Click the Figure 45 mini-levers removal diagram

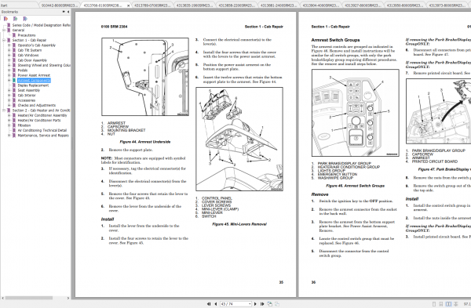tap(239, 140)
